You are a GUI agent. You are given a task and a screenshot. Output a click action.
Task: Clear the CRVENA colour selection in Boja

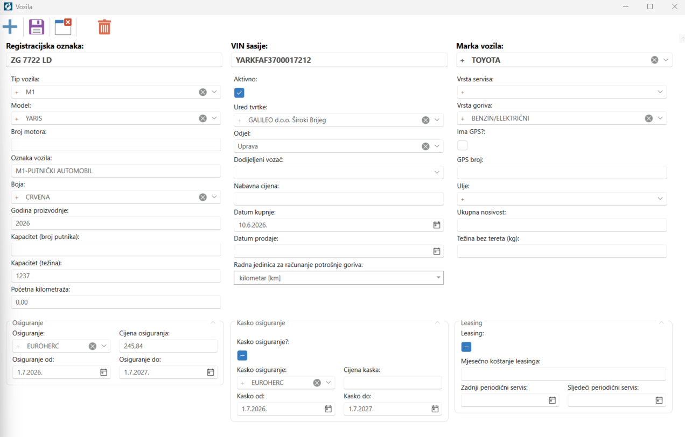[x=202, y=197]
